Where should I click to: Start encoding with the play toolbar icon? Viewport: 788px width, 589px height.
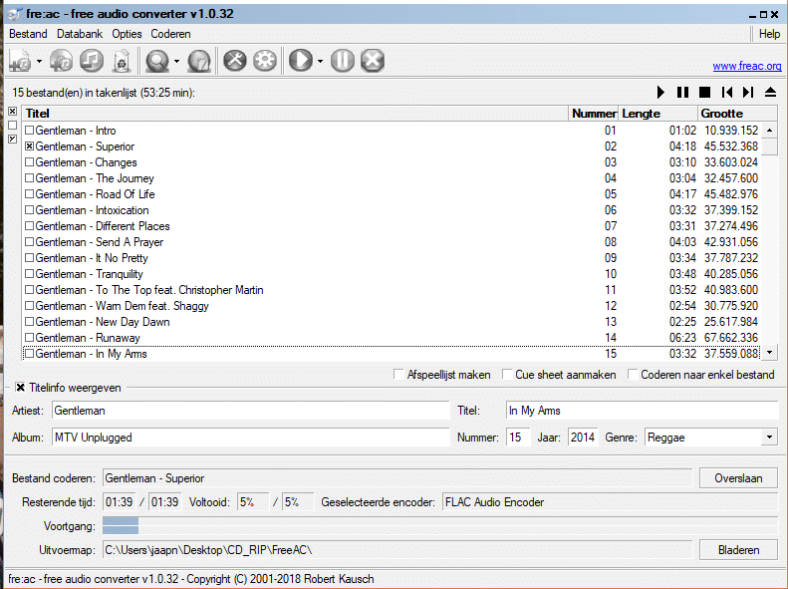[301, 61]
